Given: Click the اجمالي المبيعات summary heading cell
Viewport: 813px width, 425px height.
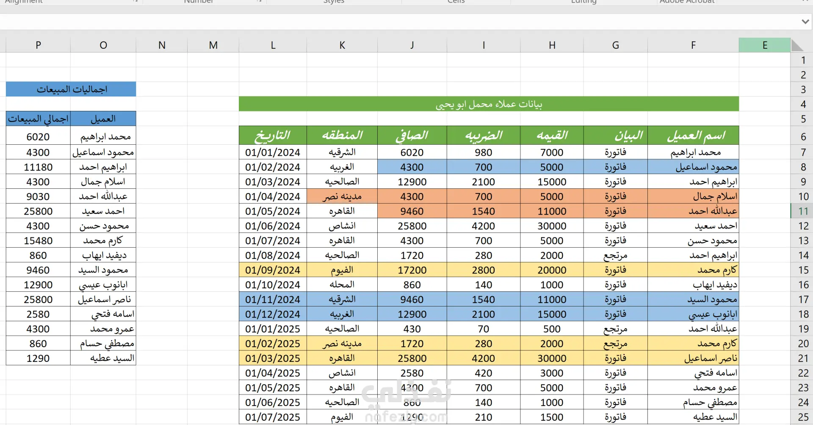Looking at the screenshot, I should (38, 119).
